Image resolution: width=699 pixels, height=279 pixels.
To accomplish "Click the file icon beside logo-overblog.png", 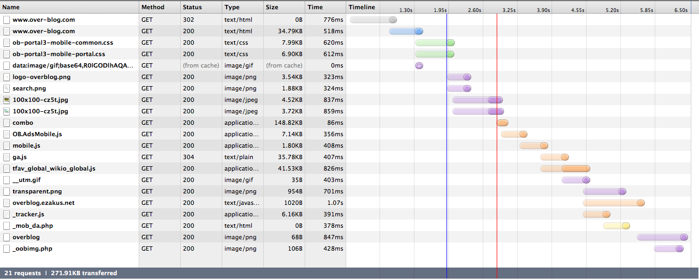I will click(x=7, y=77).
